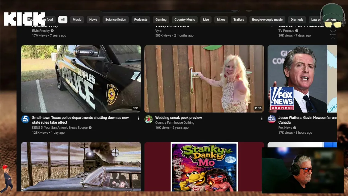This screenshot has height=196, width=348.
Task: Open the Small-town Texas police departments title
Action: [80, 120]
